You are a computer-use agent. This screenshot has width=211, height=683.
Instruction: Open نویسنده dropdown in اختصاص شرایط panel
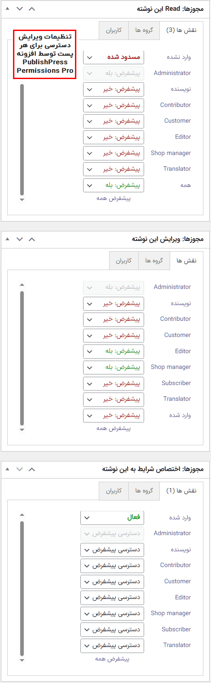click(112, 550)
